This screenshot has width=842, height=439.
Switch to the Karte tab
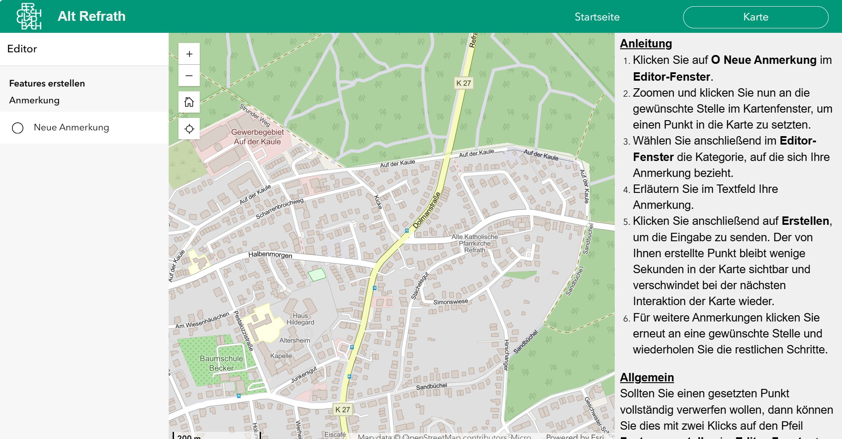click(755, 17)
